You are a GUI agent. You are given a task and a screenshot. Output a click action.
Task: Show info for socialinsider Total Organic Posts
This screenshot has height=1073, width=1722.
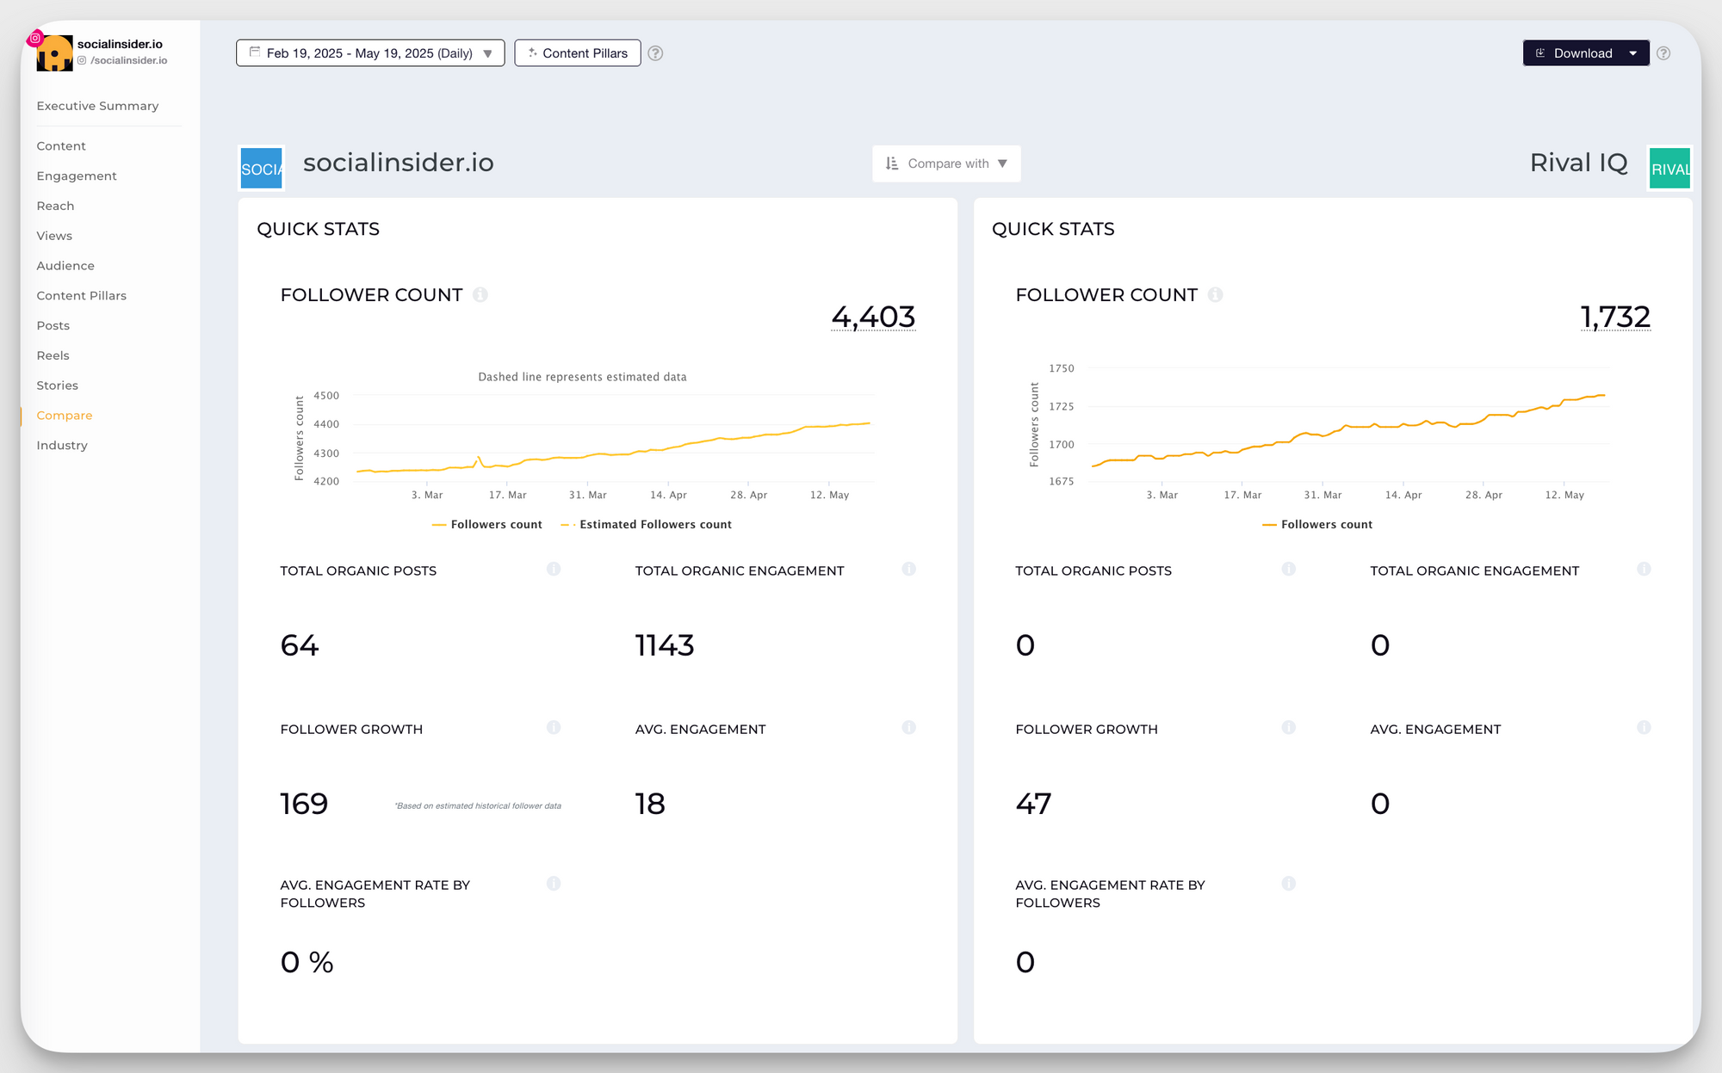554,569
